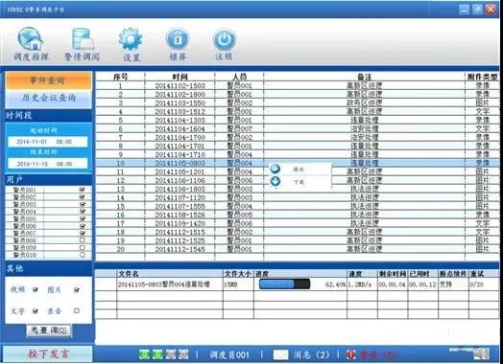This screenshot has width=503, height=364.
Task: Toggle the 视频 video checkbox
Action: pos(36,289)
